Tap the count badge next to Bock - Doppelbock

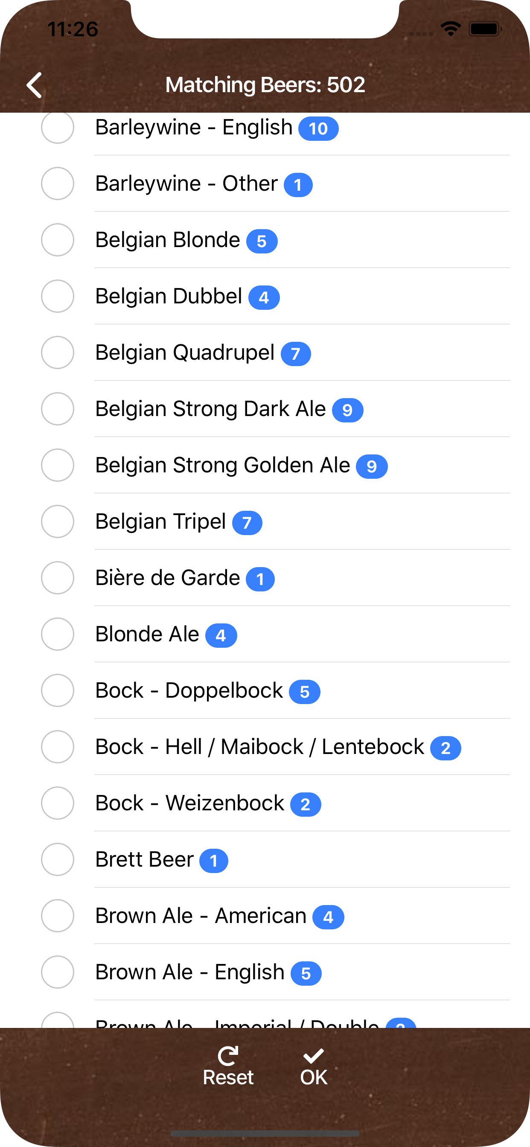coord(305,692)
